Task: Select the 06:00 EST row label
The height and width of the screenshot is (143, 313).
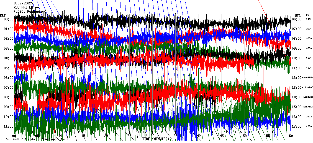Action: point(9,78)
